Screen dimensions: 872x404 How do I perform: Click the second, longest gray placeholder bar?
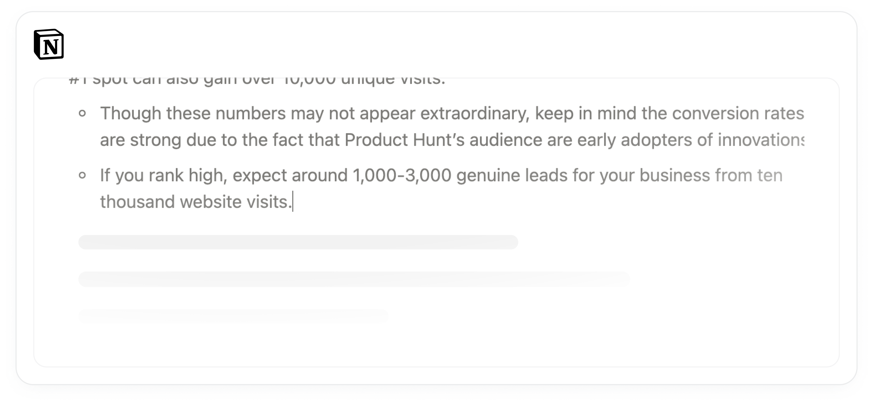[x=354, y=279]
